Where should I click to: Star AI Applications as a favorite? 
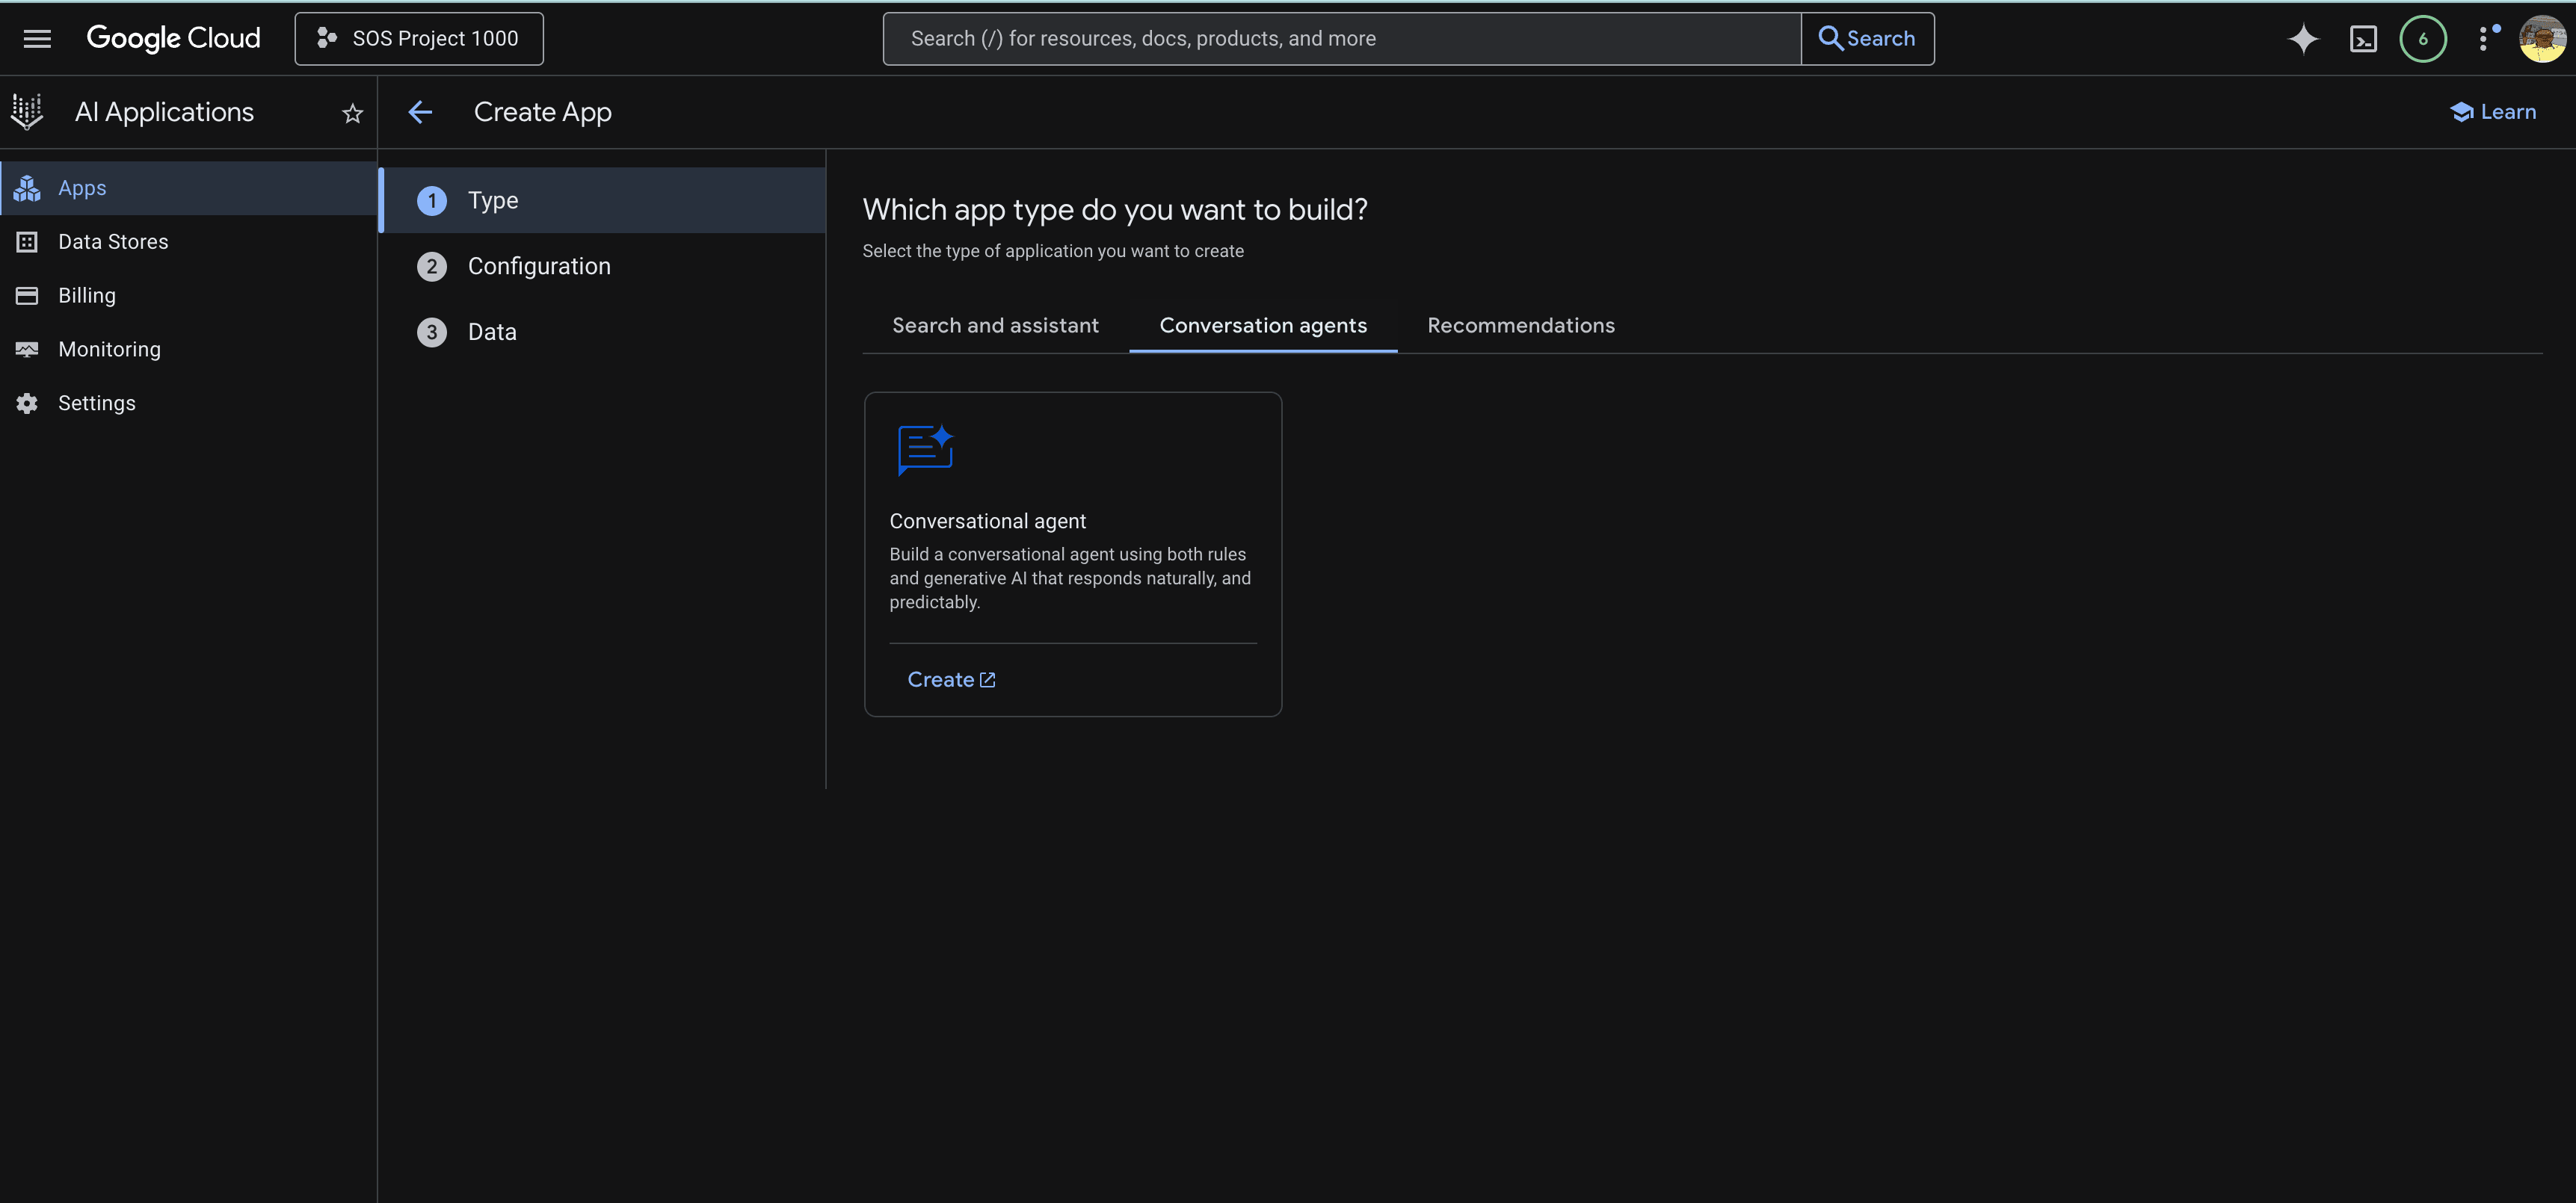coord(351,113)
